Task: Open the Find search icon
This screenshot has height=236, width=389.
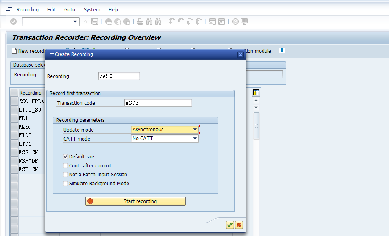Action: 148,22
